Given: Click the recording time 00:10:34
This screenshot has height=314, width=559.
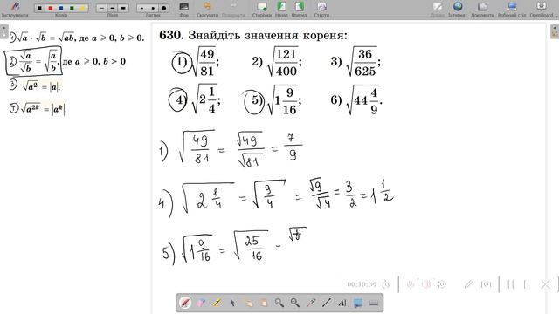Looking at the screenshot, I should (x=362, y=284).
